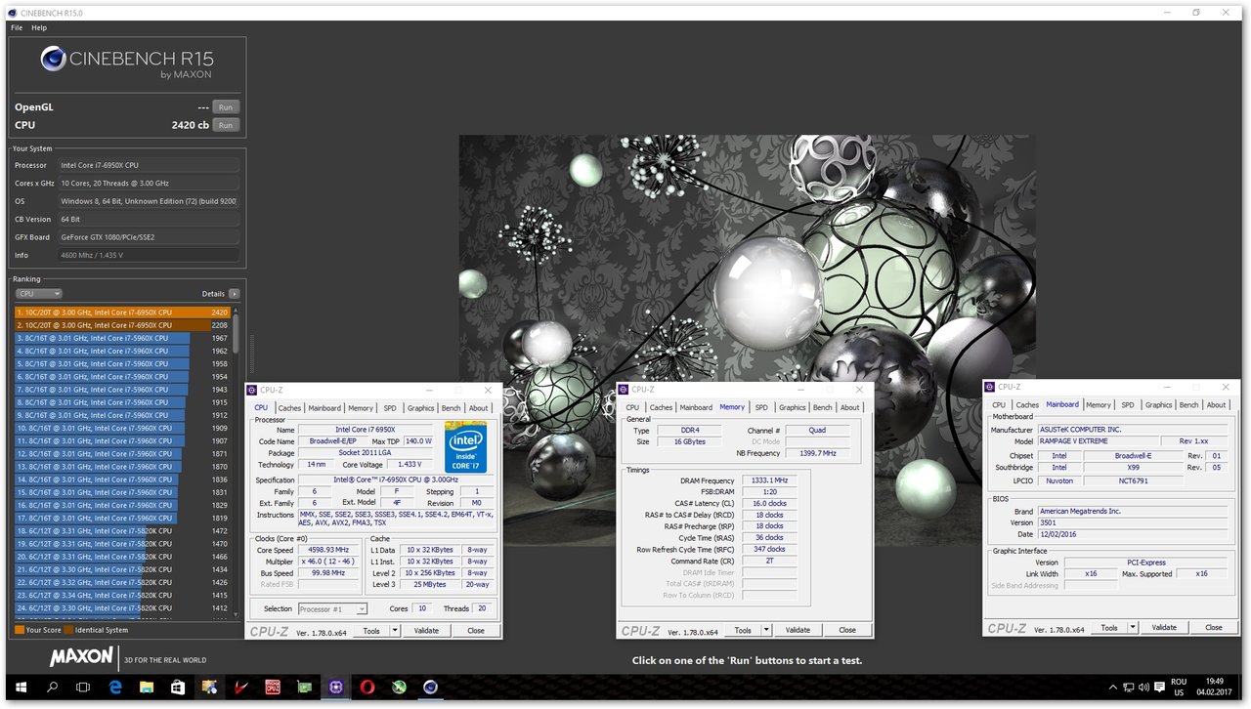The height and width of the screenshot is (709, 1251).
Task: Click the red wing taskbar icon
Action: coord(241,688)
